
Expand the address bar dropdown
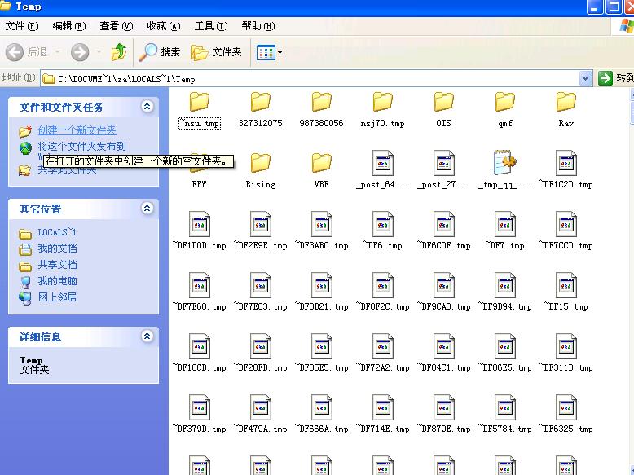(585, 78)
